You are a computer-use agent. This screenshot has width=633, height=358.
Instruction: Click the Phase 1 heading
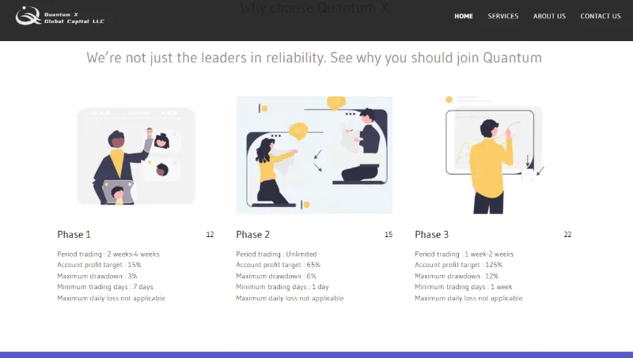click(x=74, y=235)
